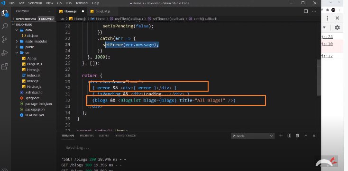
Task: Open the Search view in activity bar
Action: (x=5, y=26)
